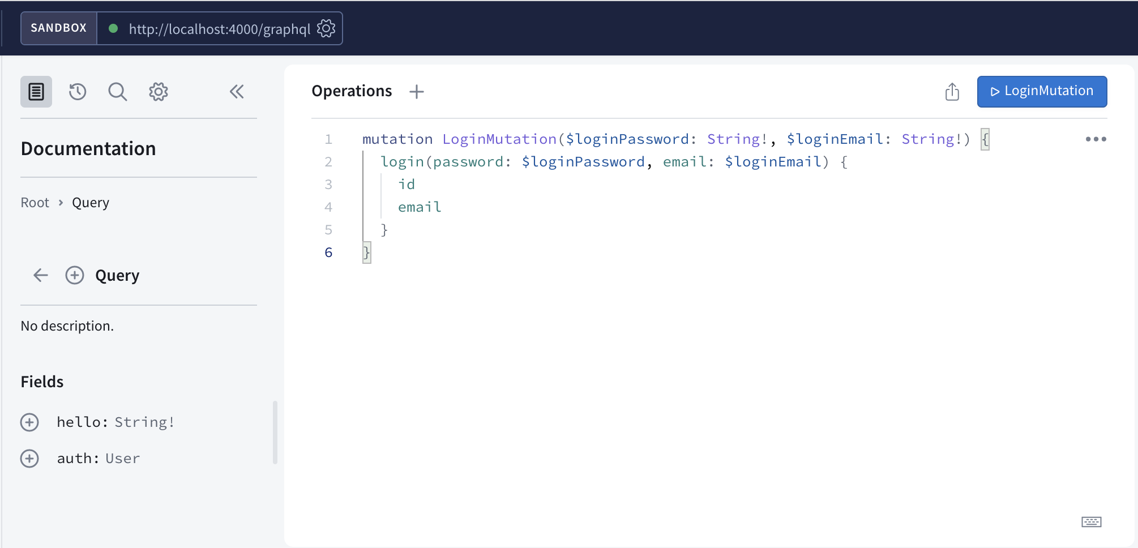Create a new operation with the plus
1138x548 pixels.
click(x=416, y=91)
